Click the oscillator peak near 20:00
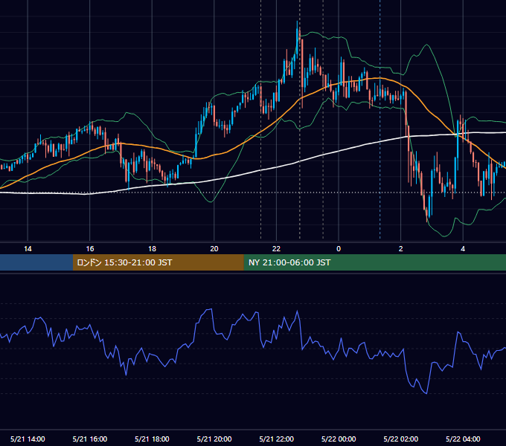506x446 pixels. pos(210,310)
